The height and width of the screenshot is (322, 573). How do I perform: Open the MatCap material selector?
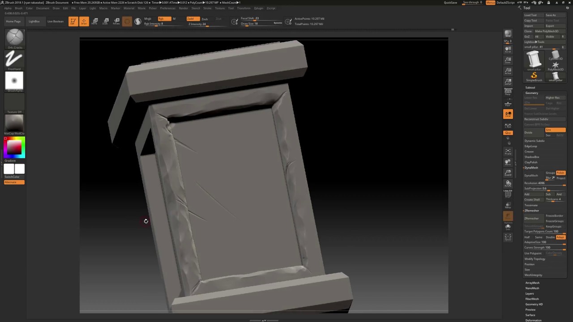click(x=14, y=124)
